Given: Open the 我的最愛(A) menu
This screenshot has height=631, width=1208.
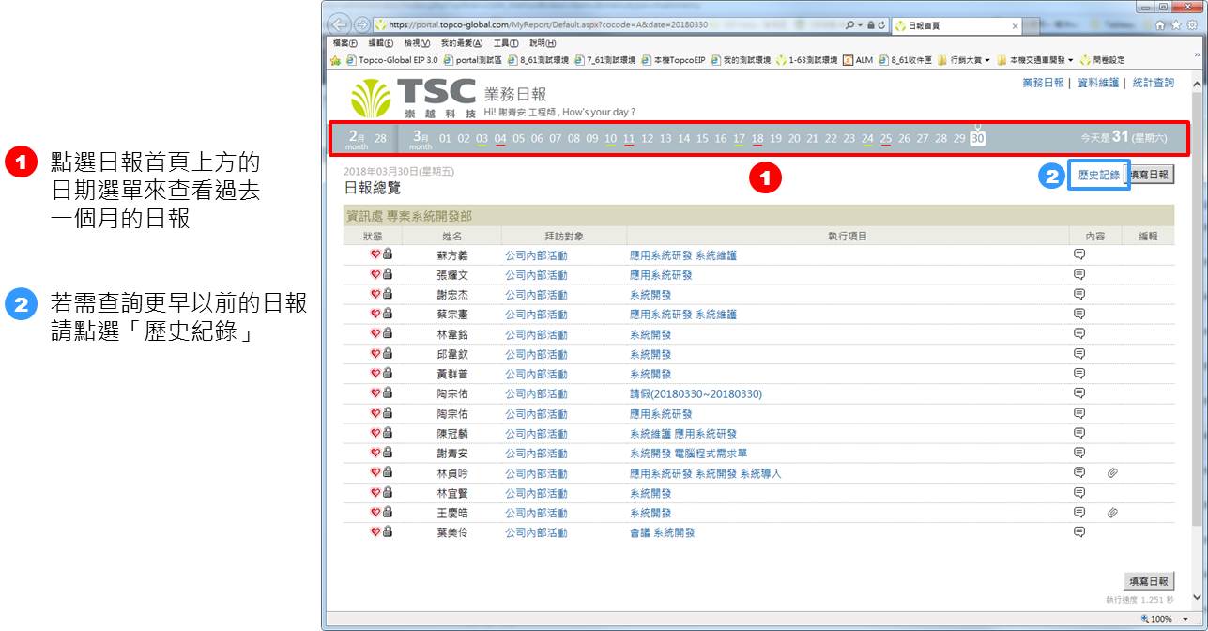Looking at the screenshot, I should [x=461, y=43].
